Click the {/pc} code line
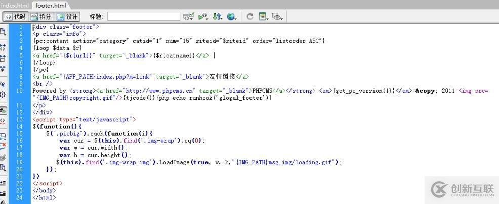The width and height of the screenshot is (499, 204). click(40, 70)
